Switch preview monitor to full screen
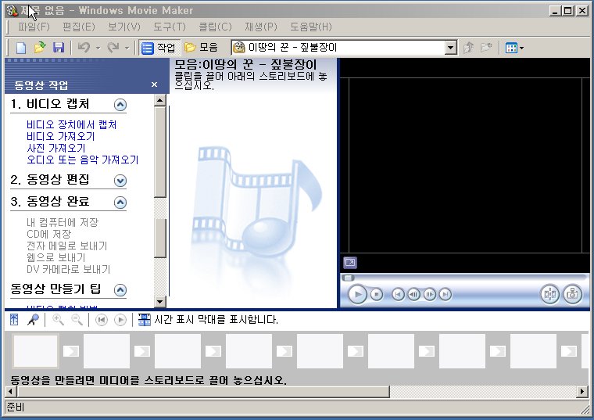This screenshot has width=594, height=420. 350,263
